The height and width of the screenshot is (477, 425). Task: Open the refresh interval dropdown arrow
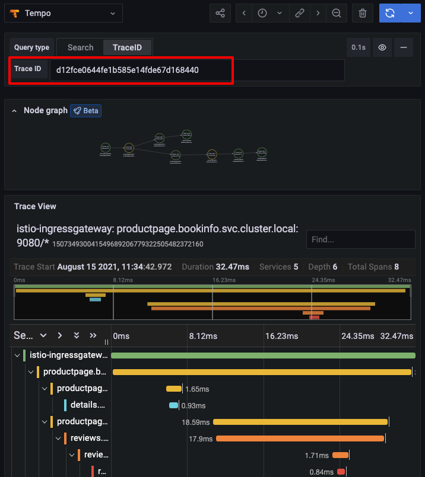pyautogui.click(x=411, y=13)
